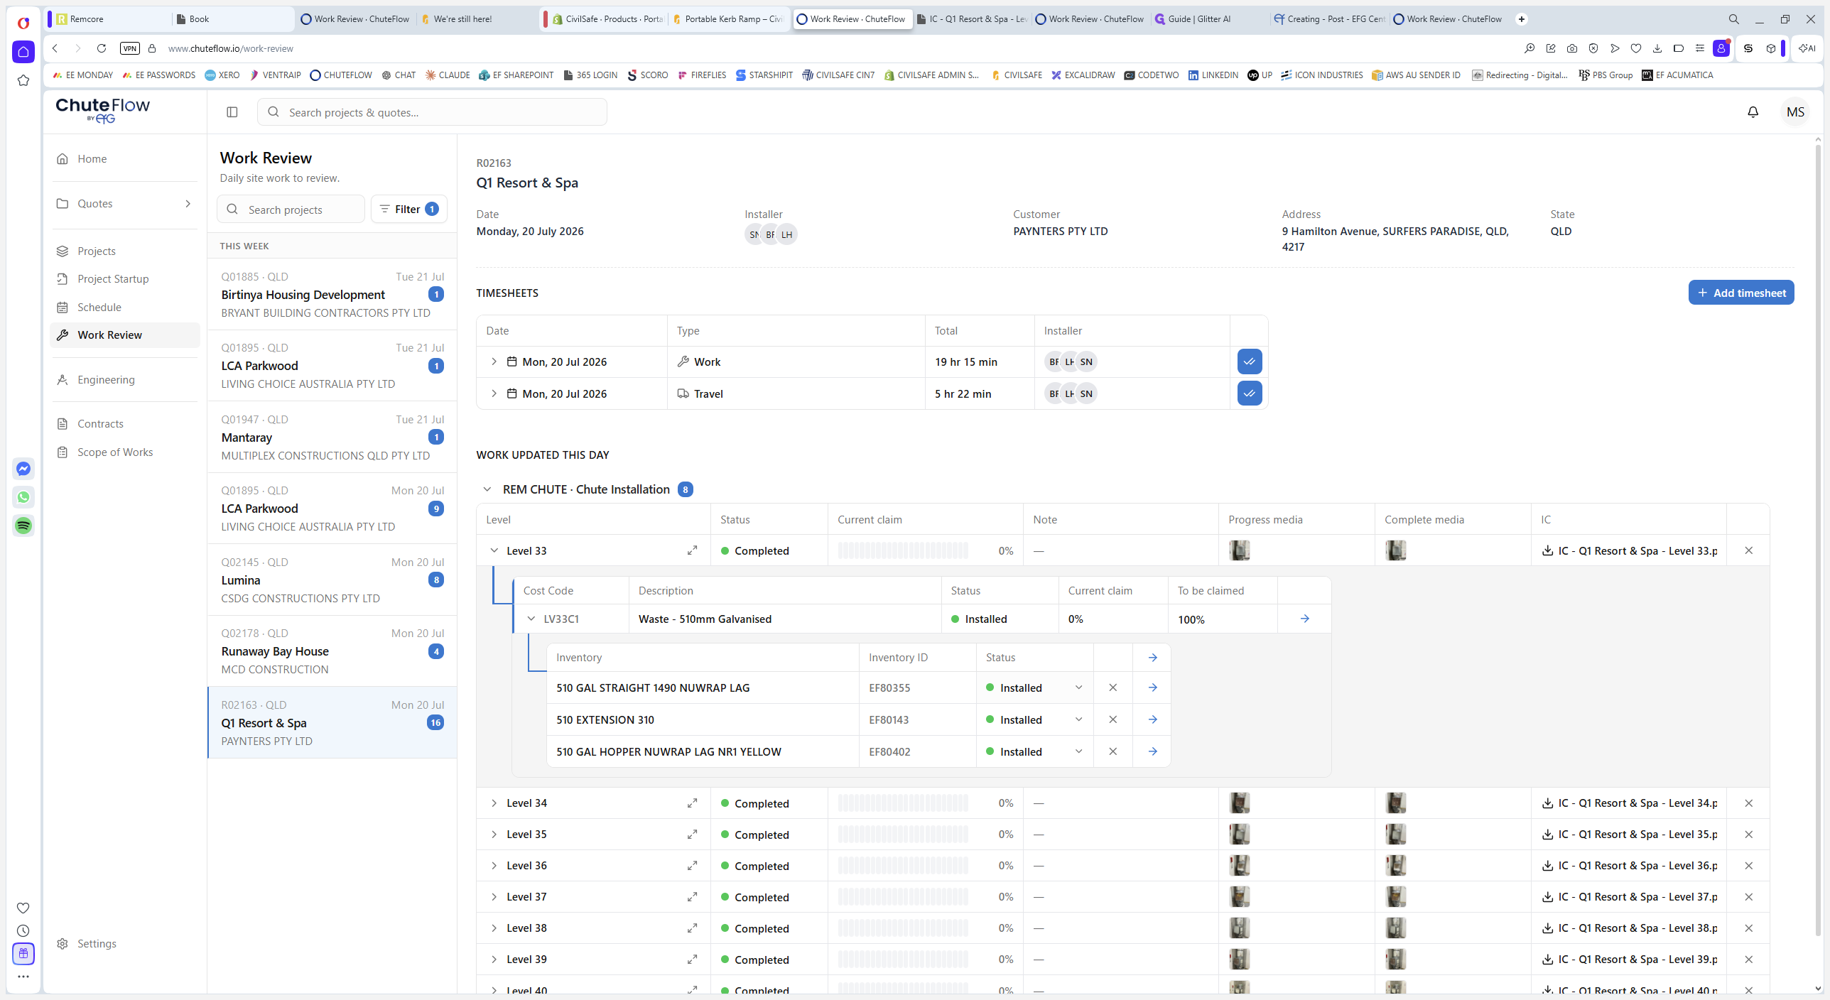Click the ChuteFlow logo
1830x1000 pixels.
click(x=103, y=110)
